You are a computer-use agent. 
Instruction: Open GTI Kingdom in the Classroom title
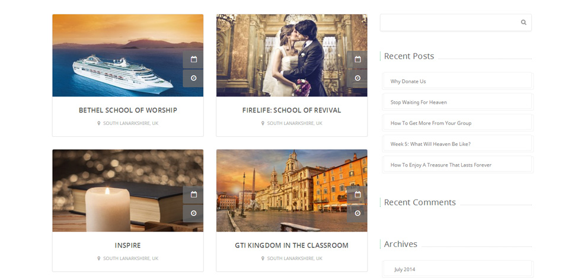click(292, 245)
